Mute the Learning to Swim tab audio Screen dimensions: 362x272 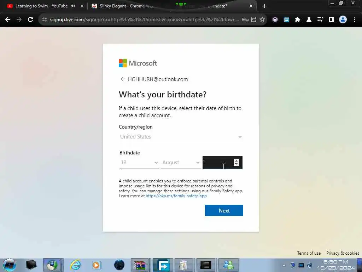(73, 6)
